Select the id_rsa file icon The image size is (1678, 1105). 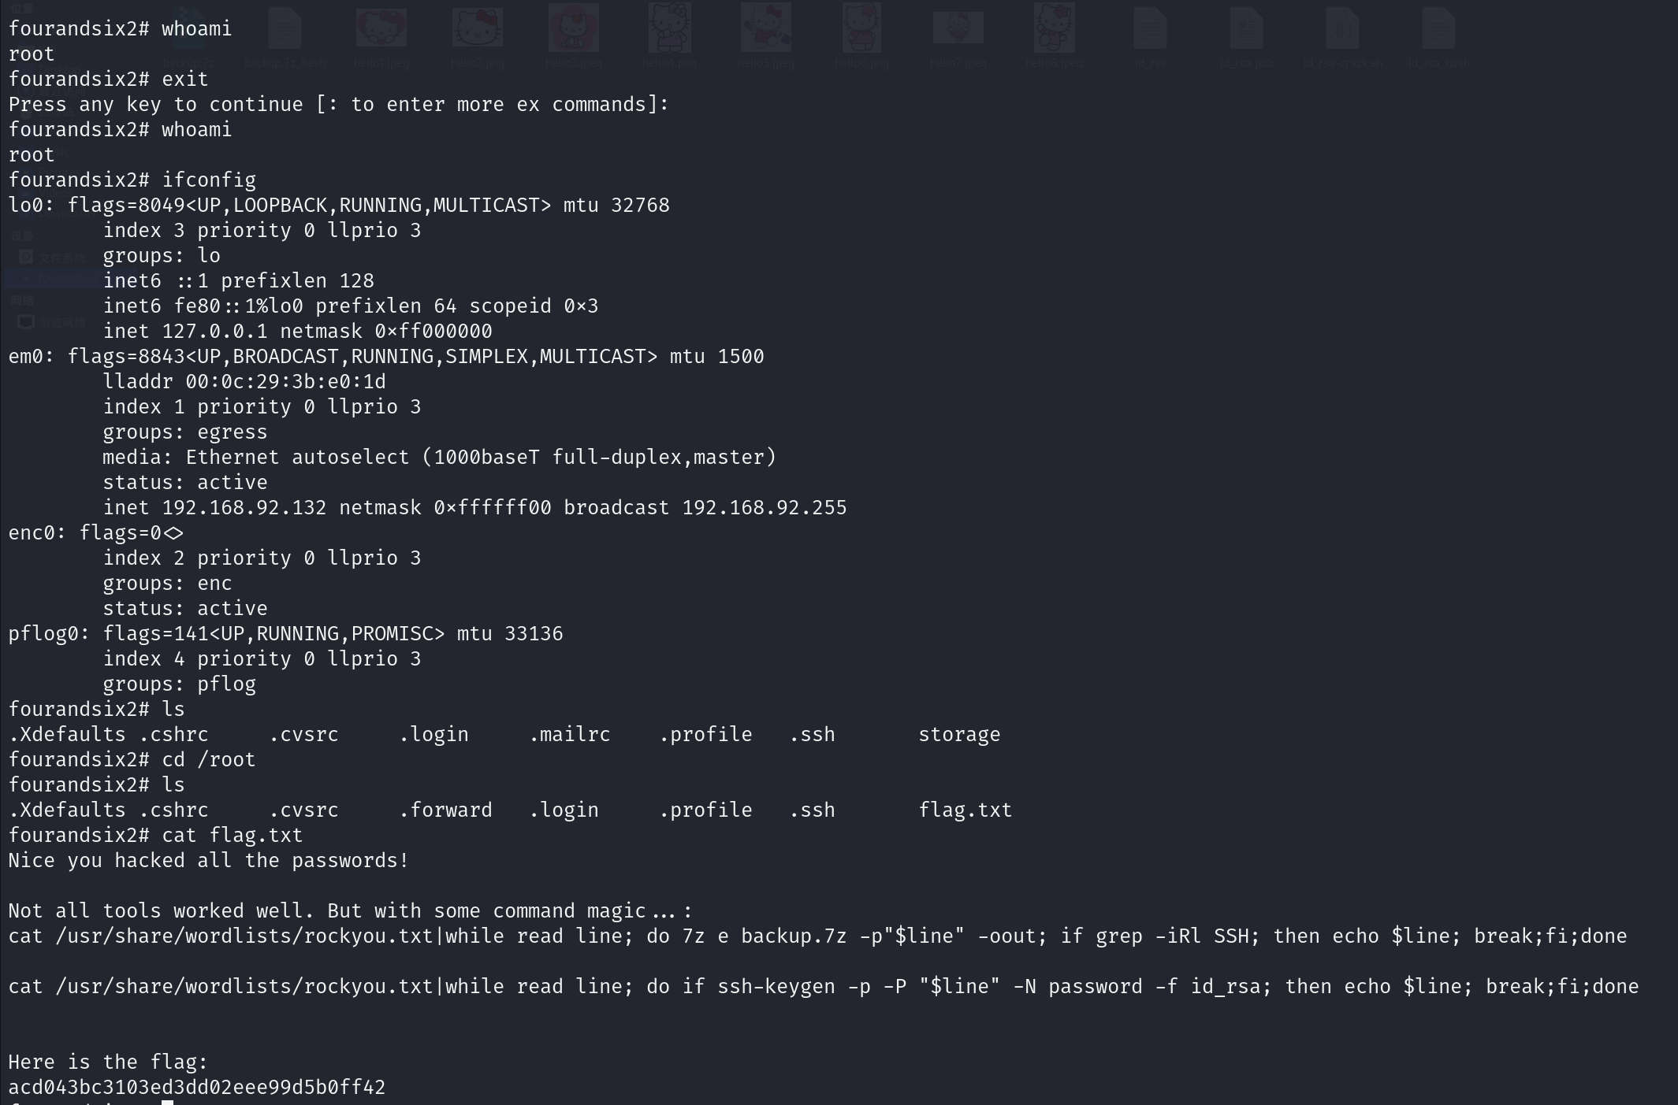click(x=1150, y=28)
